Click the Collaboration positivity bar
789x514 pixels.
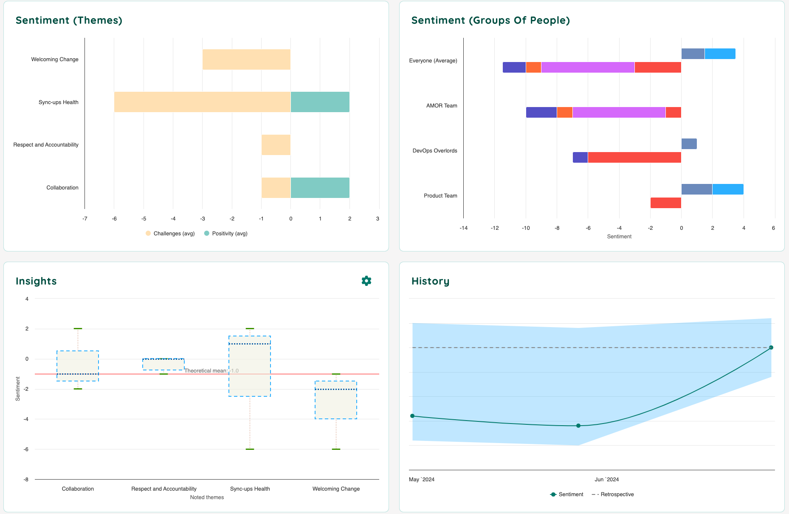320,188
